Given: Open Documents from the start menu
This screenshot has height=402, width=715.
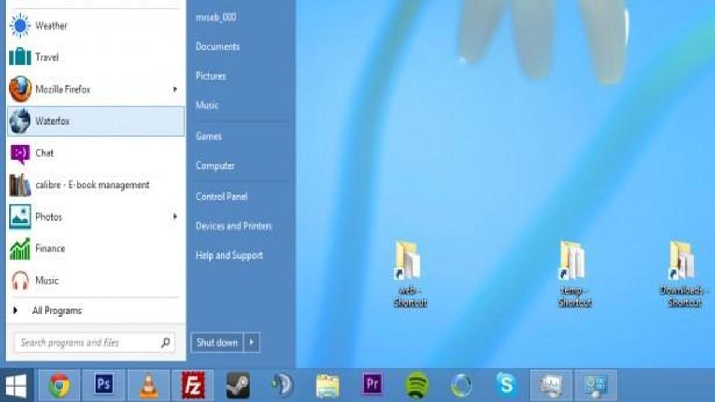Looking at the screenshot, I should point(218,47).
